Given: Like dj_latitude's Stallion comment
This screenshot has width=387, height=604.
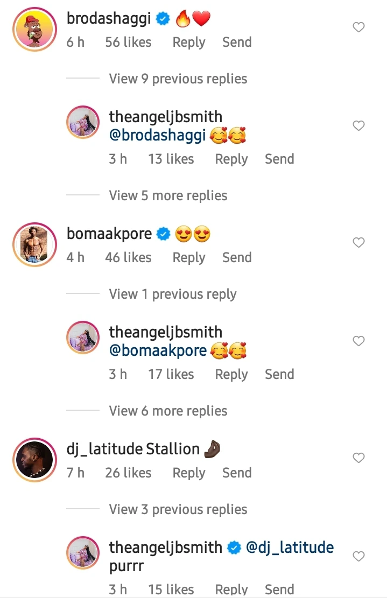Looking at the screenshot, I should 358,458.
